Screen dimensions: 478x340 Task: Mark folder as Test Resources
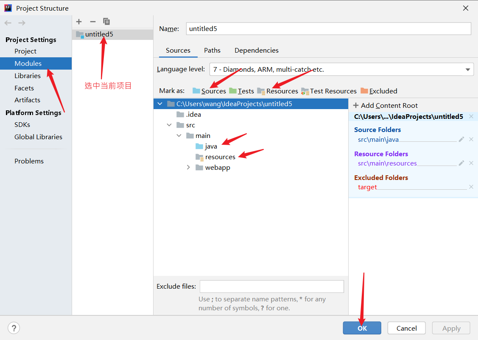click(329, 91)
